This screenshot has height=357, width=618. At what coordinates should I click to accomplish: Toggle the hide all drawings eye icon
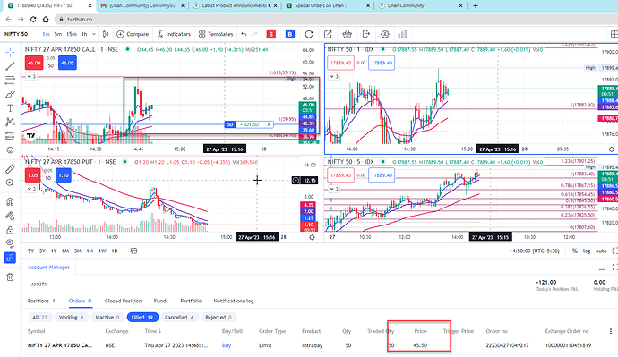pos(10,243)
